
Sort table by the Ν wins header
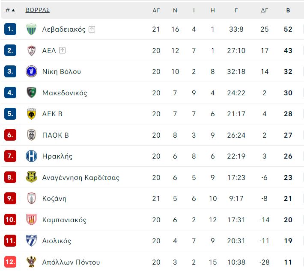coord(175,10)
